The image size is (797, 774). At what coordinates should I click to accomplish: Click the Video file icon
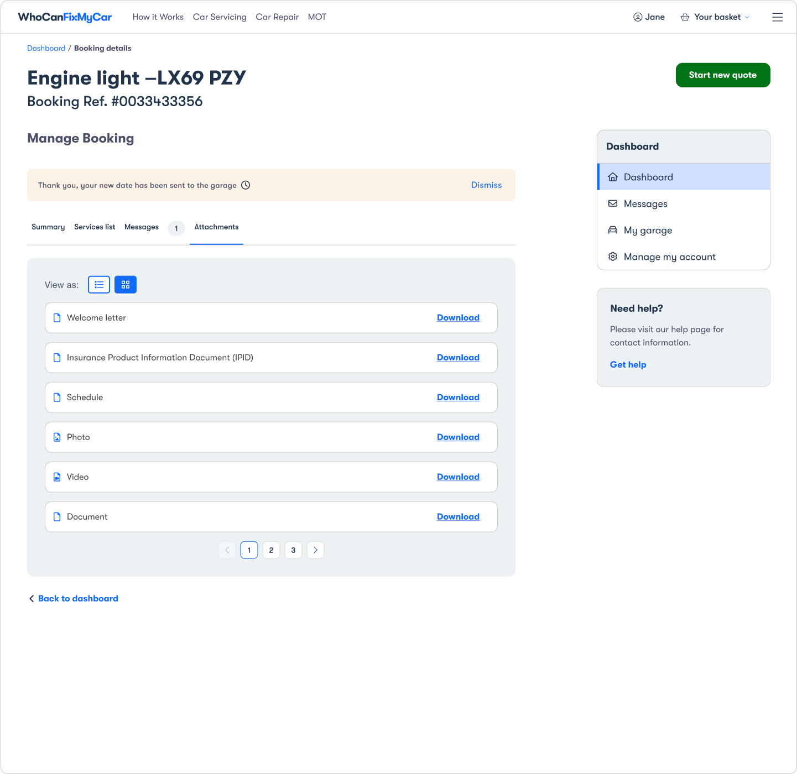(x=57, y=477)
